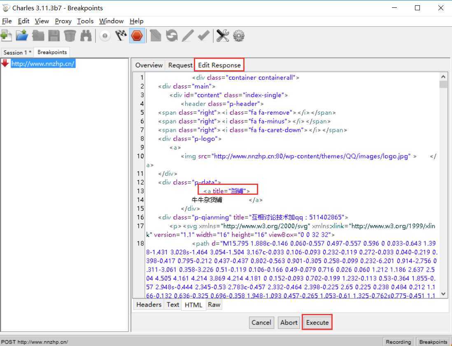This screenshot has height=346, width=452.
Task: Switch to Text view tab
Action: 173,304
